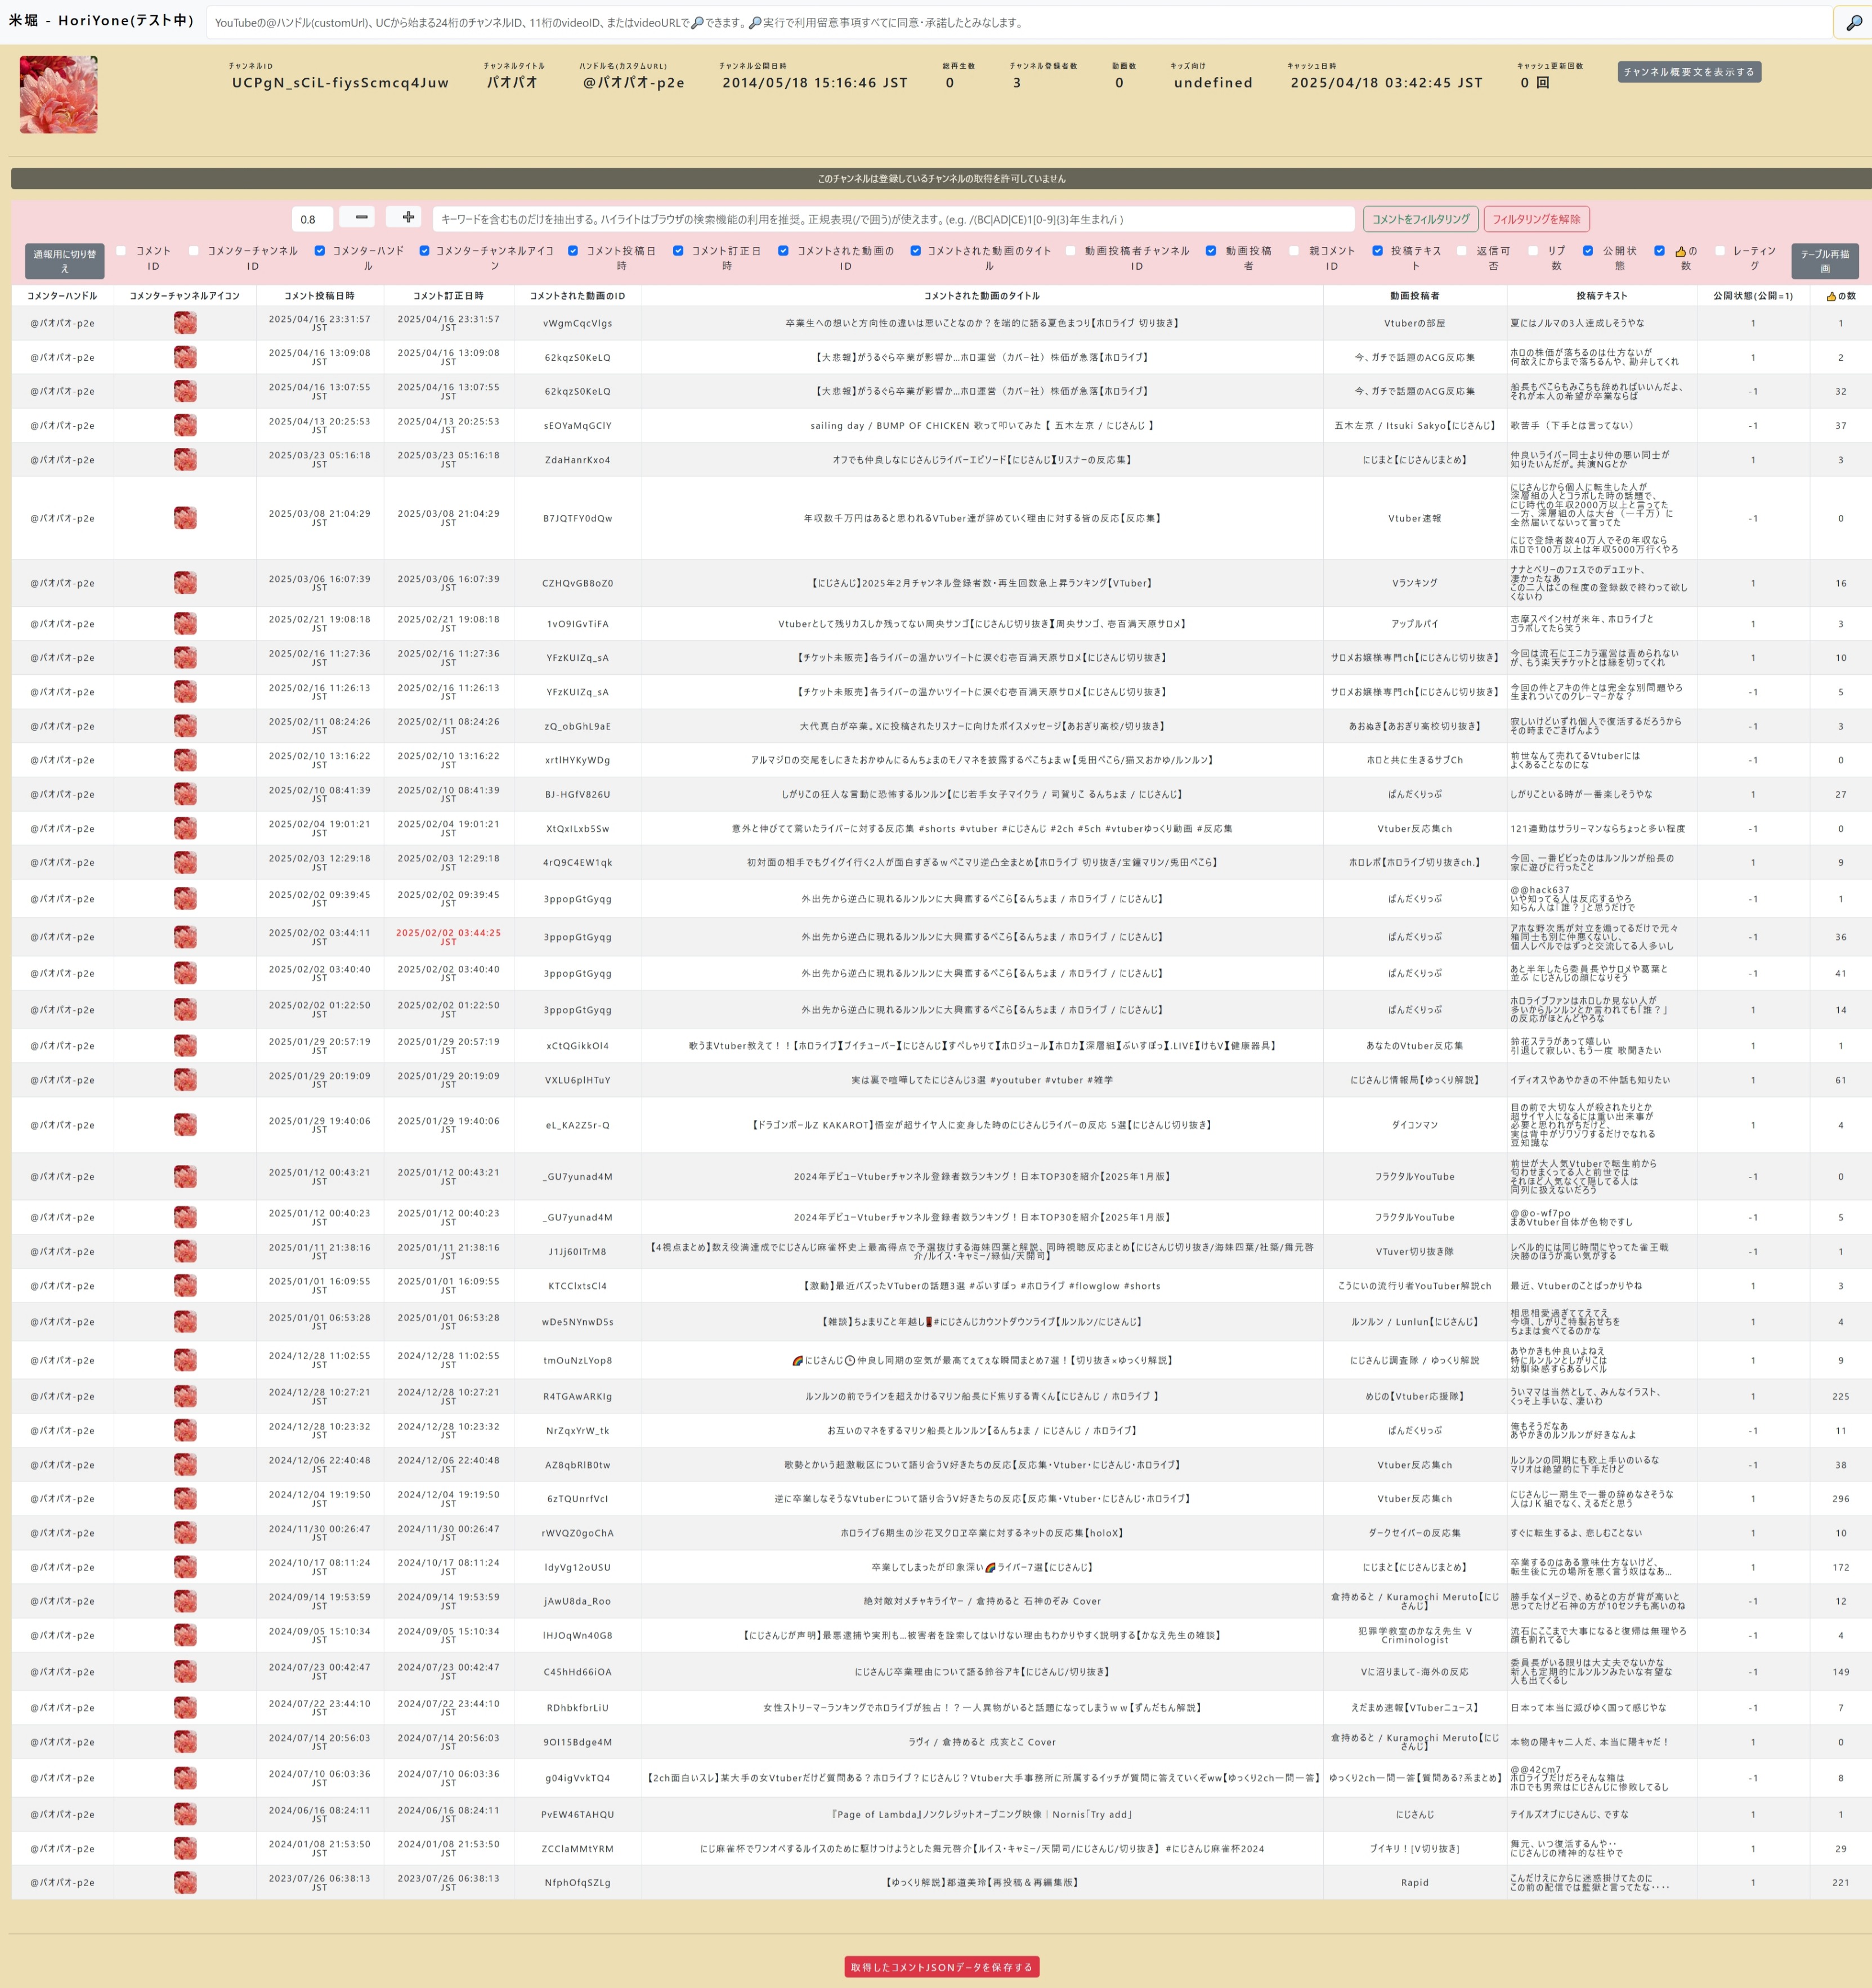
Task: Click commenter icon in row 2024/11/30 00:26:47
Action: click(x=185, y=1533)
